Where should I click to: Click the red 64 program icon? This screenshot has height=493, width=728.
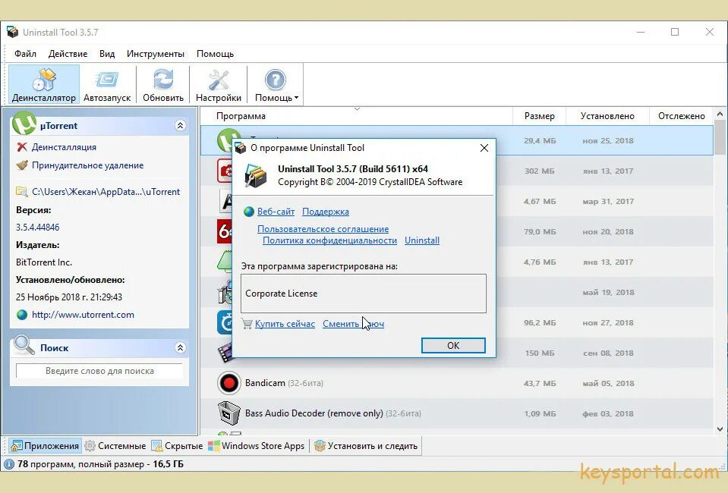225,231
